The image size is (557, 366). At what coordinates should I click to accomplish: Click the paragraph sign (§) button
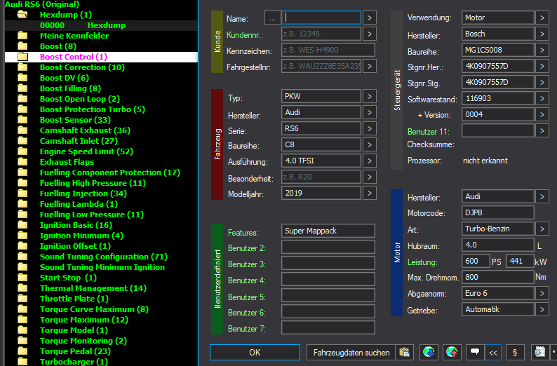pyautogui.click(x=515, y=352)
